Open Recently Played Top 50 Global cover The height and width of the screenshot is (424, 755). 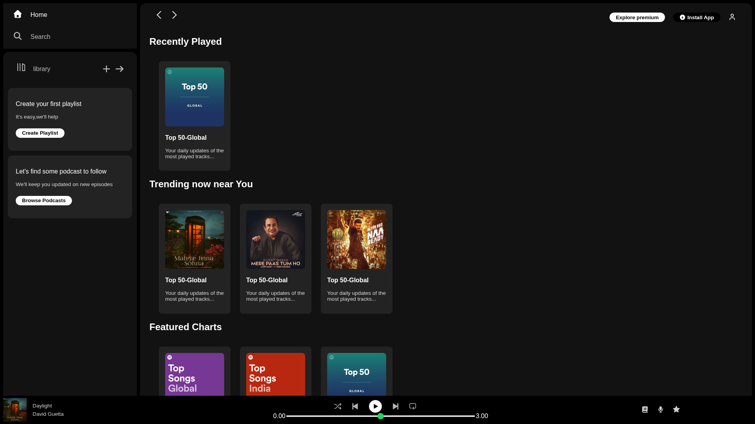pos(195,97)
